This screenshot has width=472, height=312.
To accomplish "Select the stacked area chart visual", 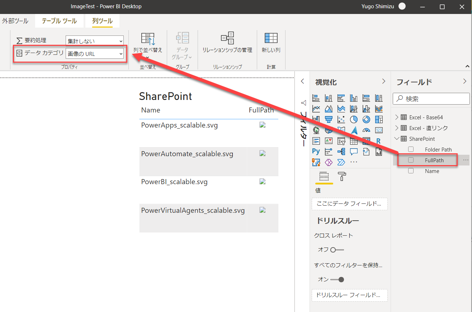I will click(x=341, y=109).
